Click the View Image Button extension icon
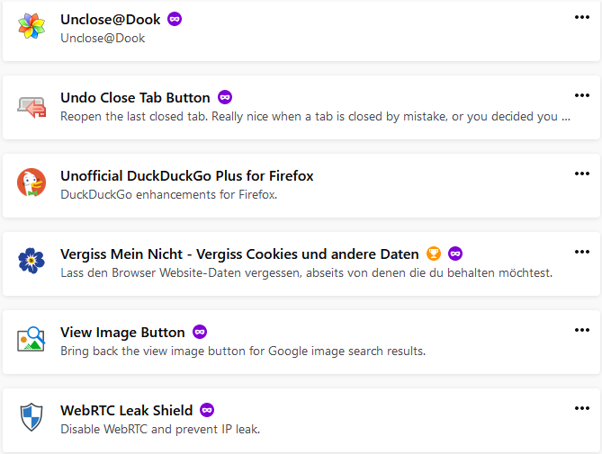 coord(31,340)
